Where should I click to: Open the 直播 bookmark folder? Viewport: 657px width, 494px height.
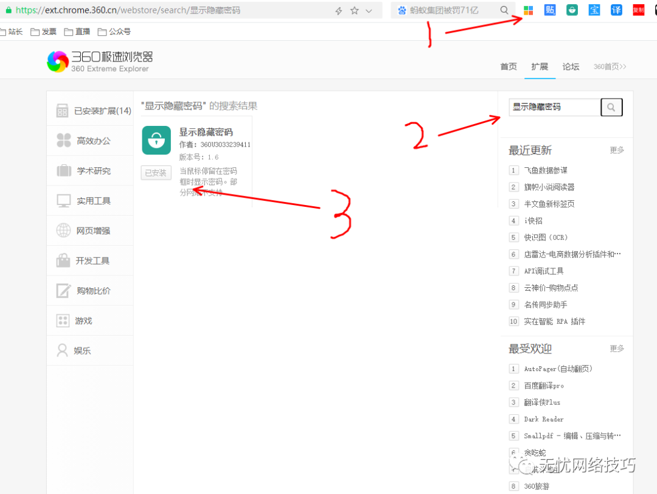[x=77, y=32]
